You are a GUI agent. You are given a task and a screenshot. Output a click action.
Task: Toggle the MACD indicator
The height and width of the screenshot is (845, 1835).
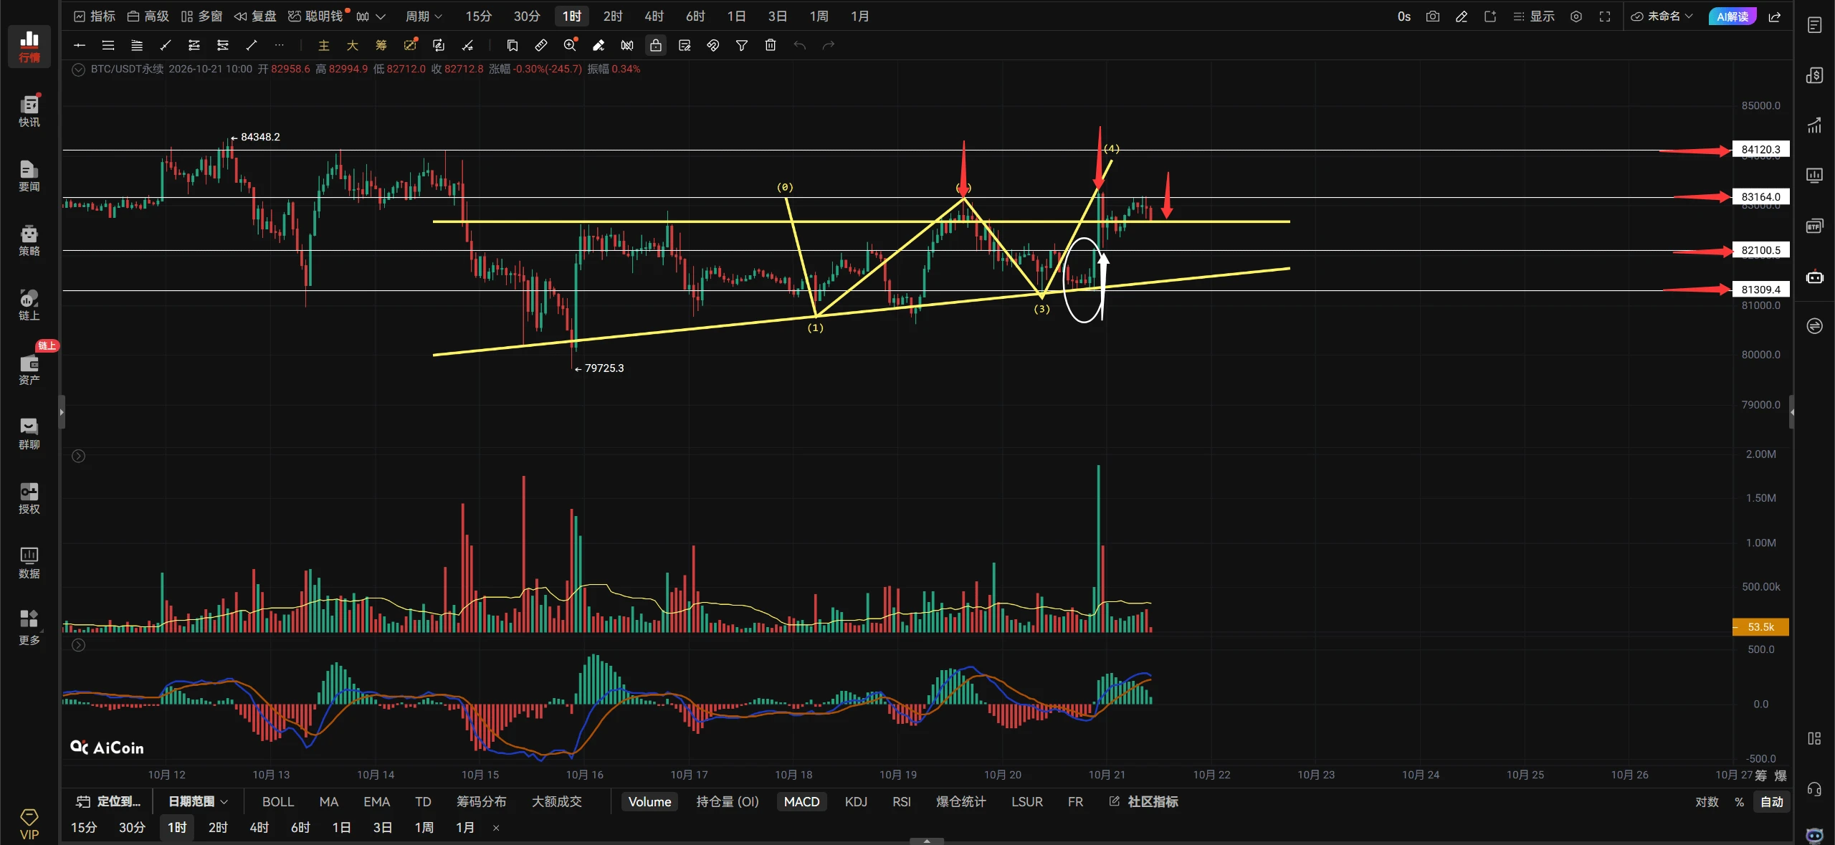801,801
